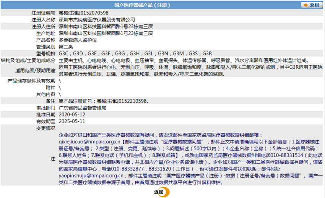
Task: Click approval department 广东省药品监督管理局
Action: (x=83, y=108)
